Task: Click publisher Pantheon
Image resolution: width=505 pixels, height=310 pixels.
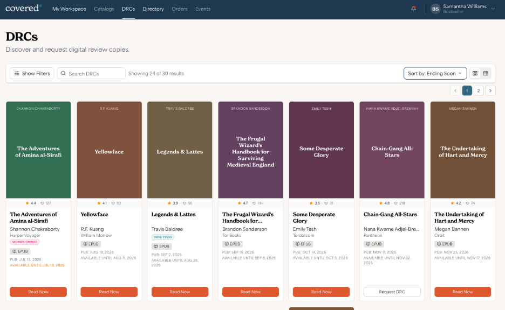Action: 373,236
